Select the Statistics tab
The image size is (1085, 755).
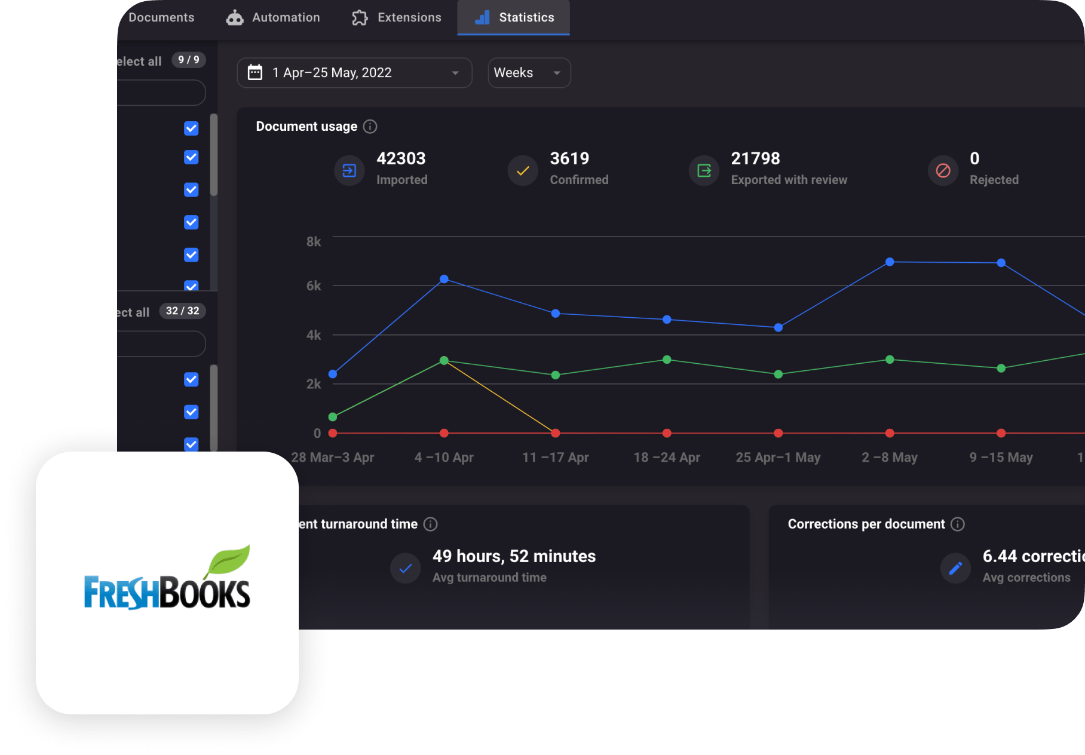tap(514, 18)
